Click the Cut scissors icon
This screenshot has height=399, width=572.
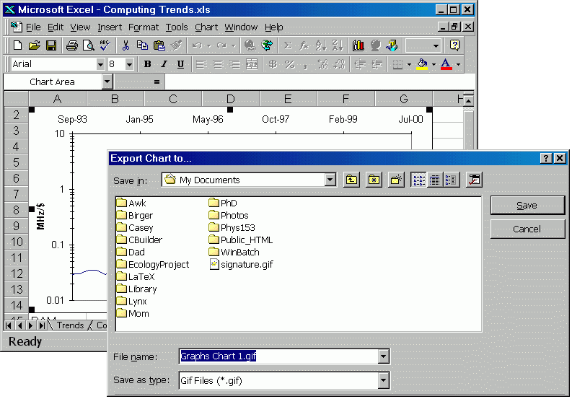[x=126, y=45]
